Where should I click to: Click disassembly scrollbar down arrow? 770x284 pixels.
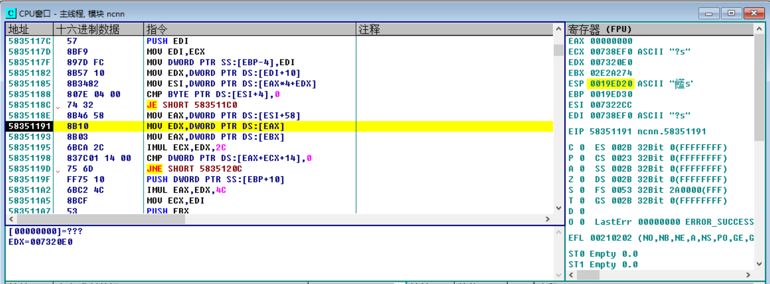tap(559, 208)
